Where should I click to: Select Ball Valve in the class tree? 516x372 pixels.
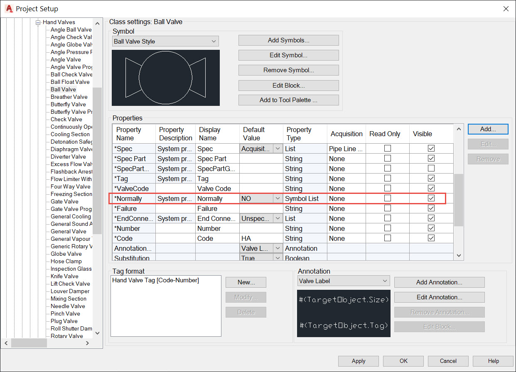click(63, 89)
